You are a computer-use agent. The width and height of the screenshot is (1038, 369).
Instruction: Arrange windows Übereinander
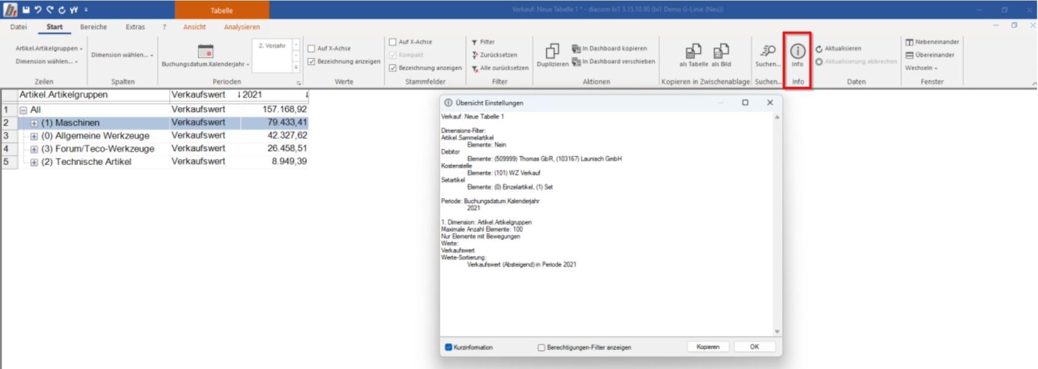[x=930, y=55]
